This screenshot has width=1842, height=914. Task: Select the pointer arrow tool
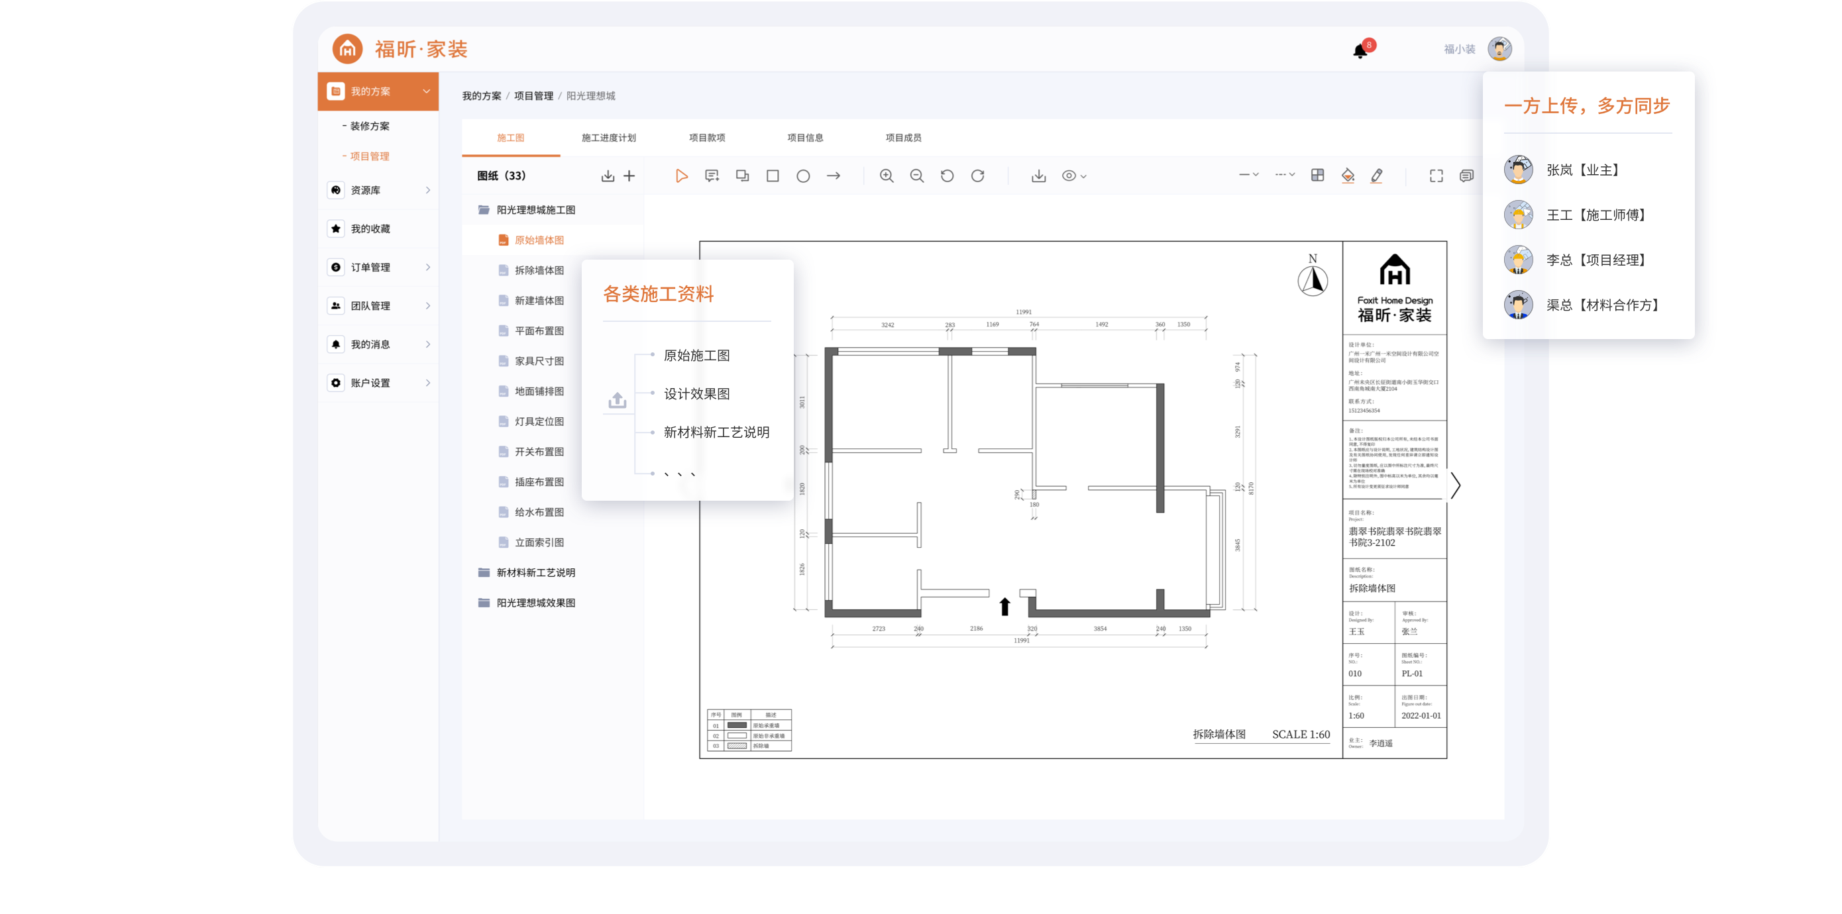tap(680, 176)
